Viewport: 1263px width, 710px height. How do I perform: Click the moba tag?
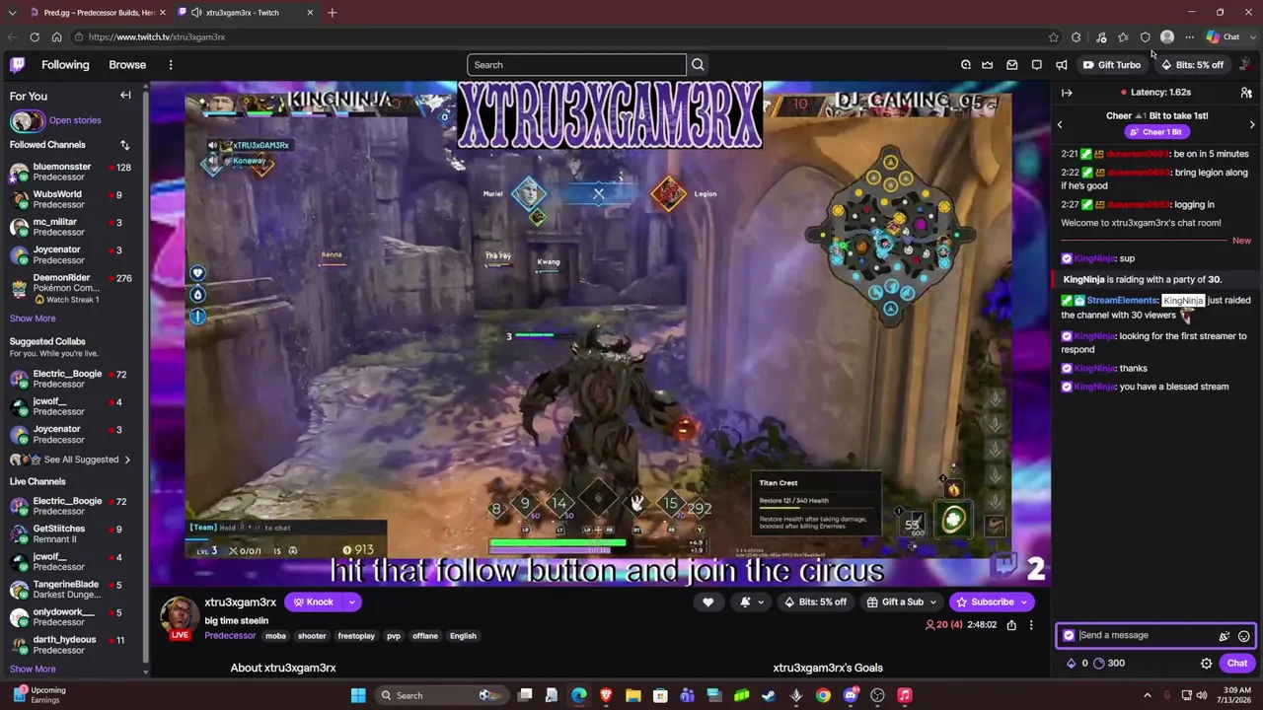tap(275, 636)
